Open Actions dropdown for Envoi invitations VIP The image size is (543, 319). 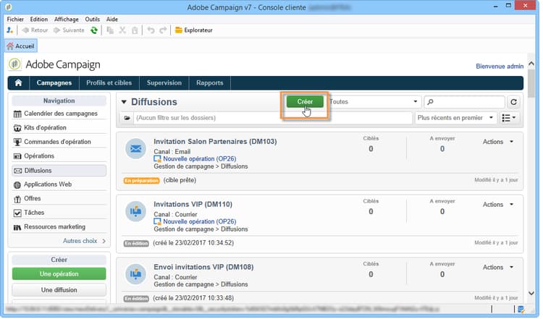click(498, 268)
